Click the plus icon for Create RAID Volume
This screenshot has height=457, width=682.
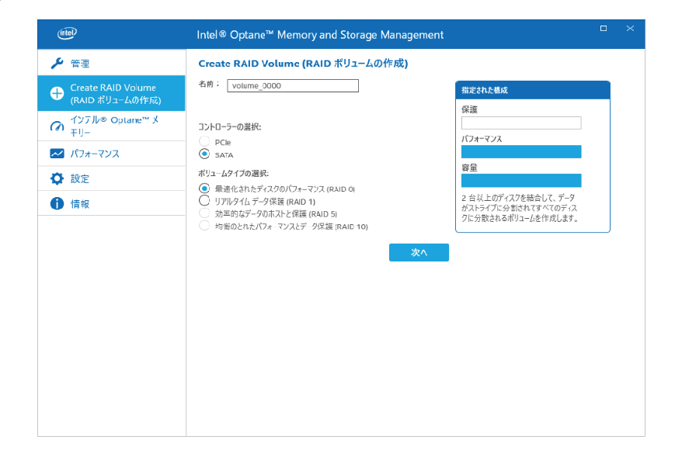tap(57, 94)
